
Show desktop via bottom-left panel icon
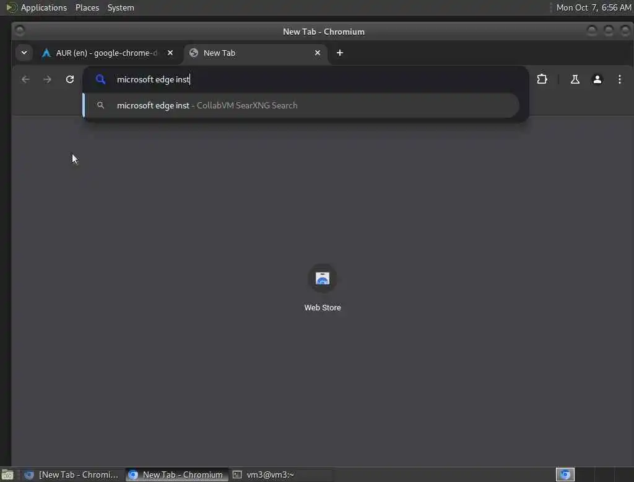[x=7, y=475]
